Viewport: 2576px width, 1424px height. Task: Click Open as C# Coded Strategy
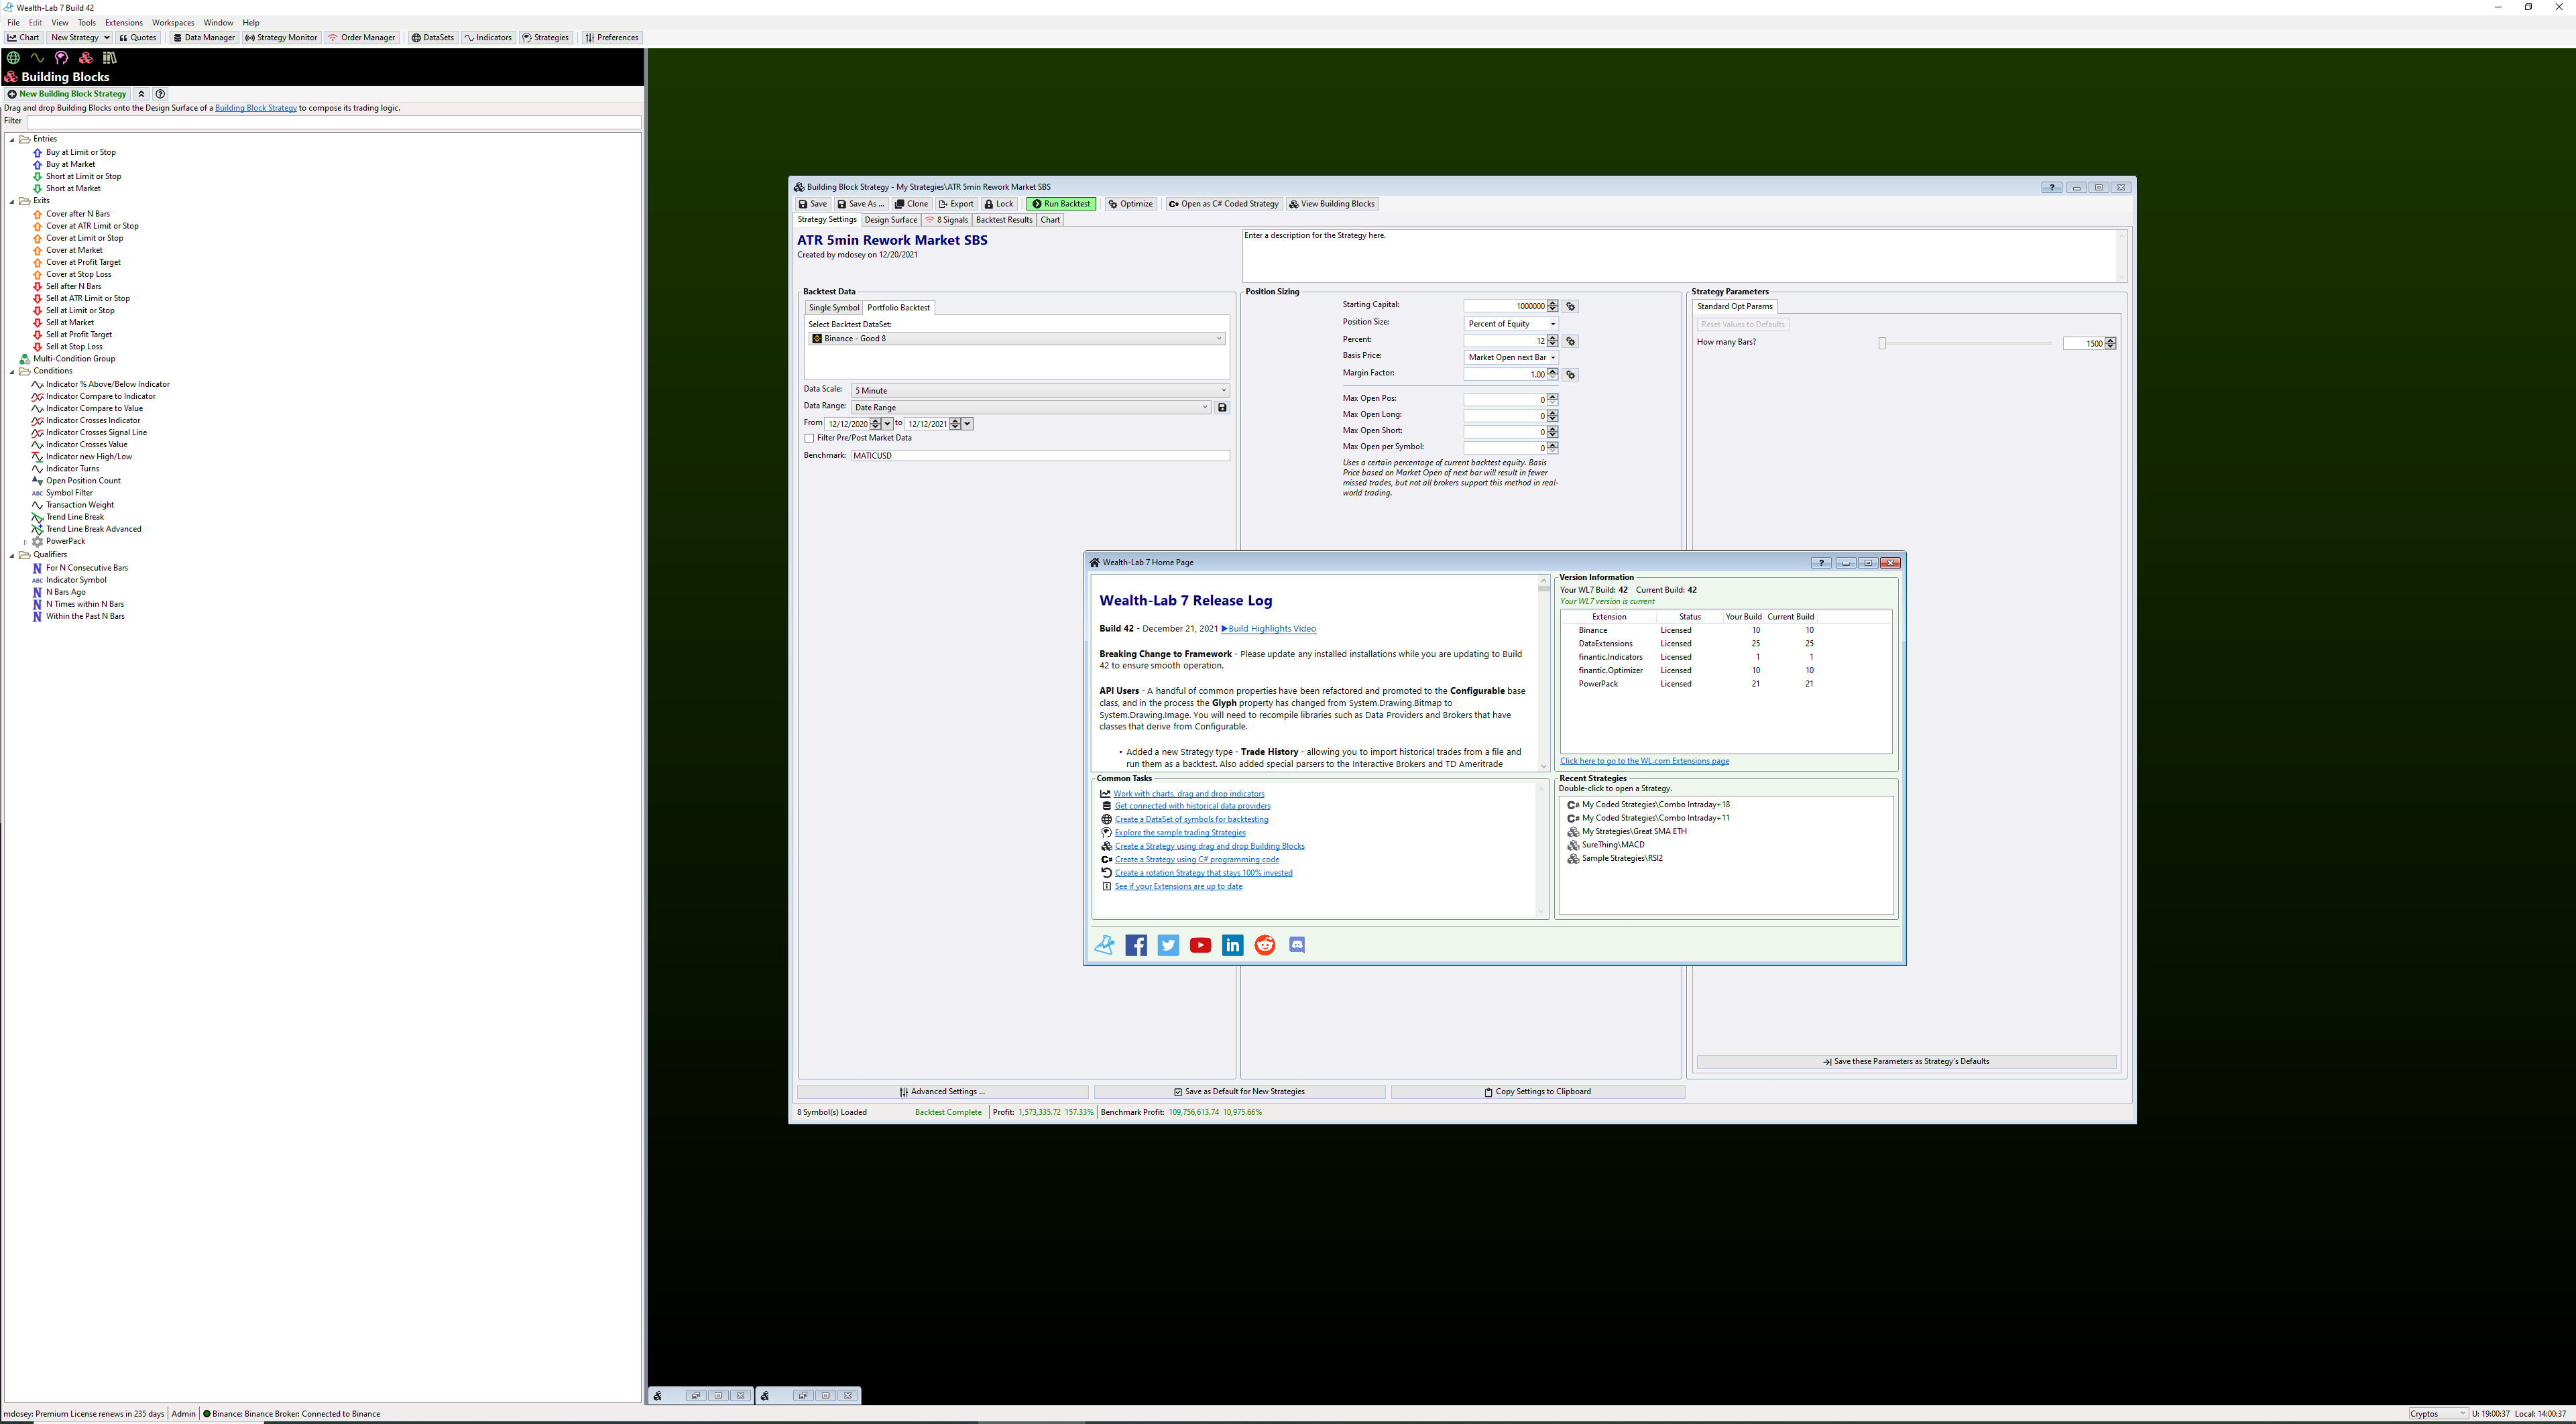click(1224, 204)
